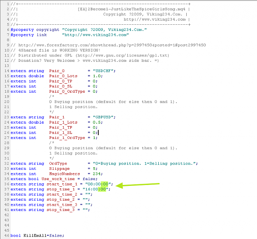Click the stop_time_2 variable name
Viewport: 257px width, 239px height.
point(60,199)
